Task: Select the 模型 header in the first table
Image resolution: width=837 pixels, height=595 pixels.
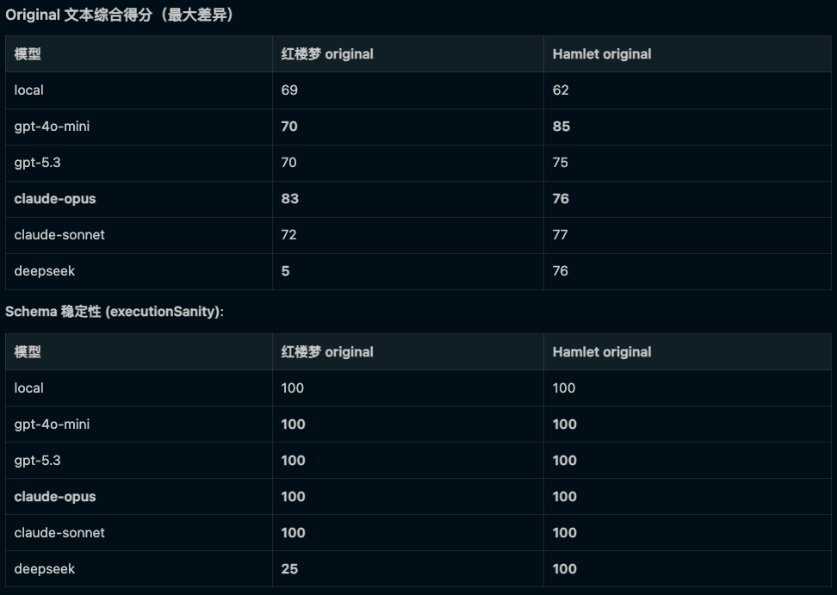Action: pyautogui.click(x=28, y=54)
